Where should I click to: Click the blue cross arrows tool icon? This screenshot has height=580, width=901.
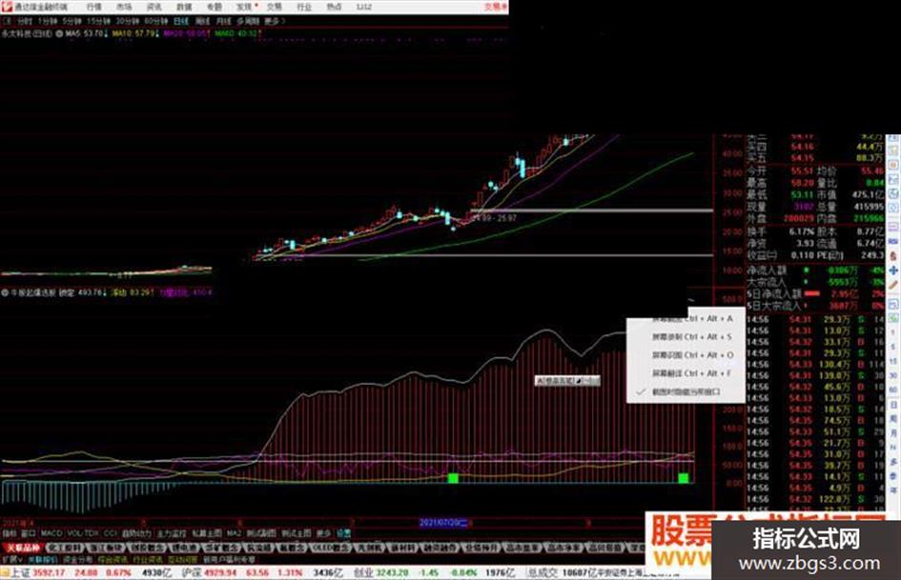[893, 270]
